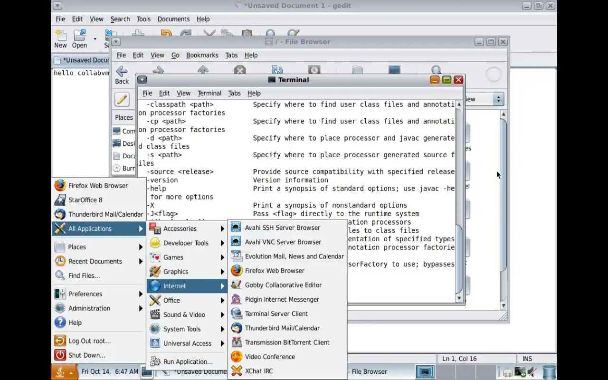608x380 pixels.
Task: Launch Transmission BitTorrent Client
Action: coord(287,342)
